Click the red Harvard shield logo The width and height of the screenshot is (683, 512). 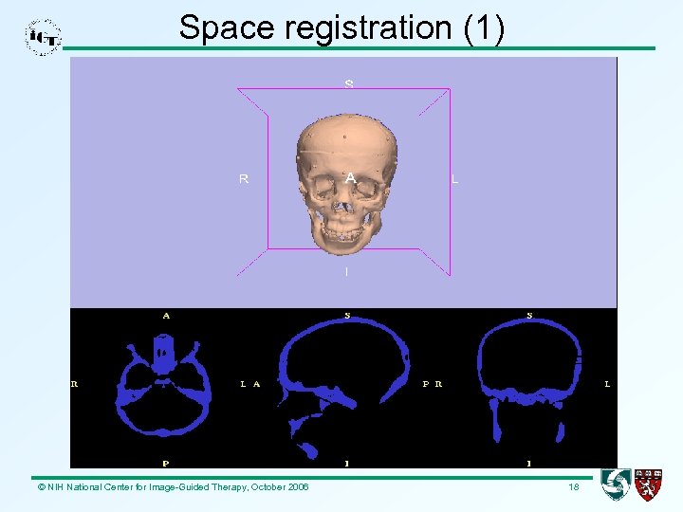(648, 485)
